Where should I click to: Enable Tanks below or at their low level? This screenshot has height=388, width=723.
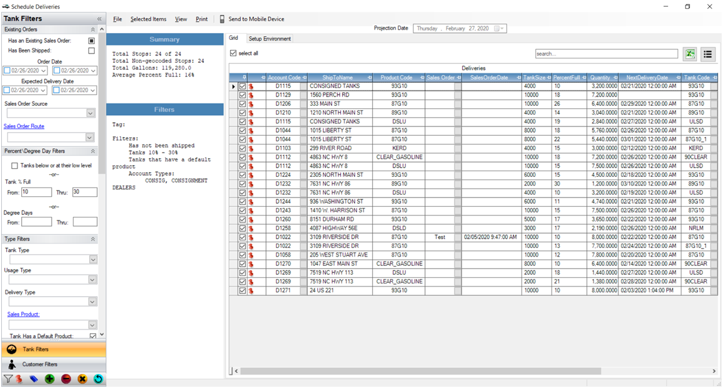pyautogui.click(x=14, y=166)
